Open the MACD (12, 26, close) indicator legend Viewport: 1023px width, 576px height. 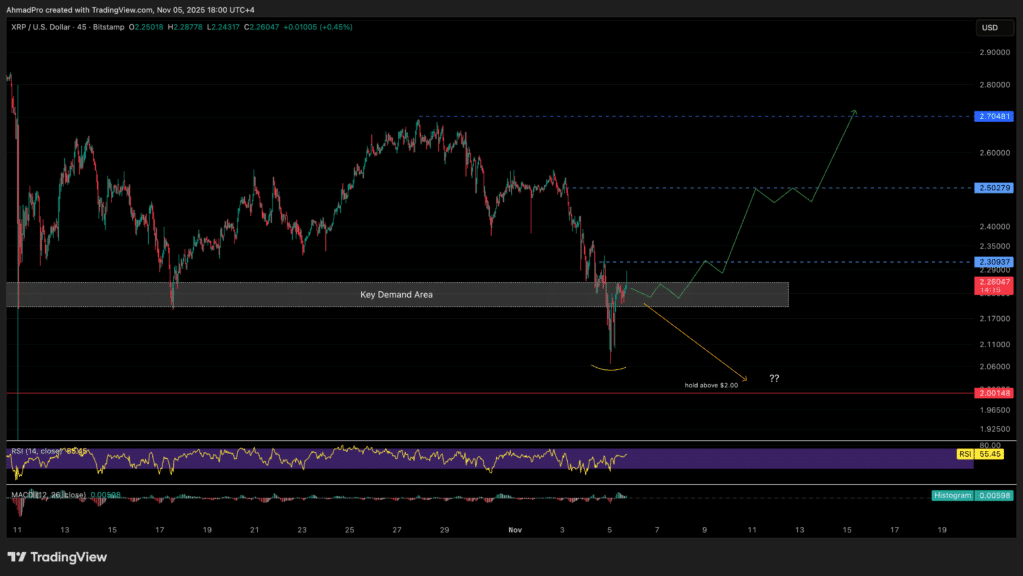(60, 494)
